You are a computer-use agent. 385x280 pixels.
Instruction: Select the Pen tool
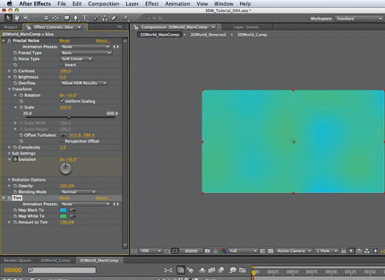coord(76,18)
